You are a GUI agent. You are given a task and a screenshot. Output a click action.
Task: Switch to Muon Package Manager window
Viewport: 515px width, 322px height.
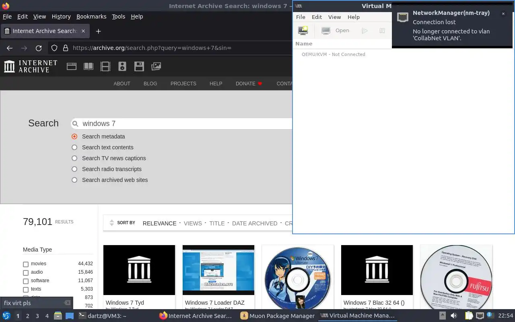coord(277,316)
